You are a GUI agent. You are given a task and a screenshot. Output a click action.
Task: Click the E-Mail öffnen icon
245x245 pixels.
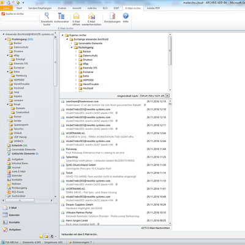[x=76, y=19]
